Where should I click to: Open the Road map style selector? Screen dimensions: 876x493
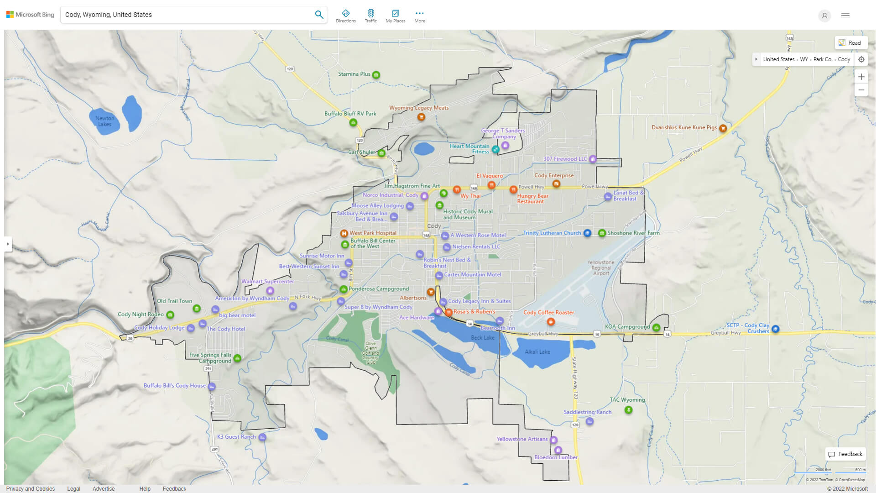click(x=850, y=42)
